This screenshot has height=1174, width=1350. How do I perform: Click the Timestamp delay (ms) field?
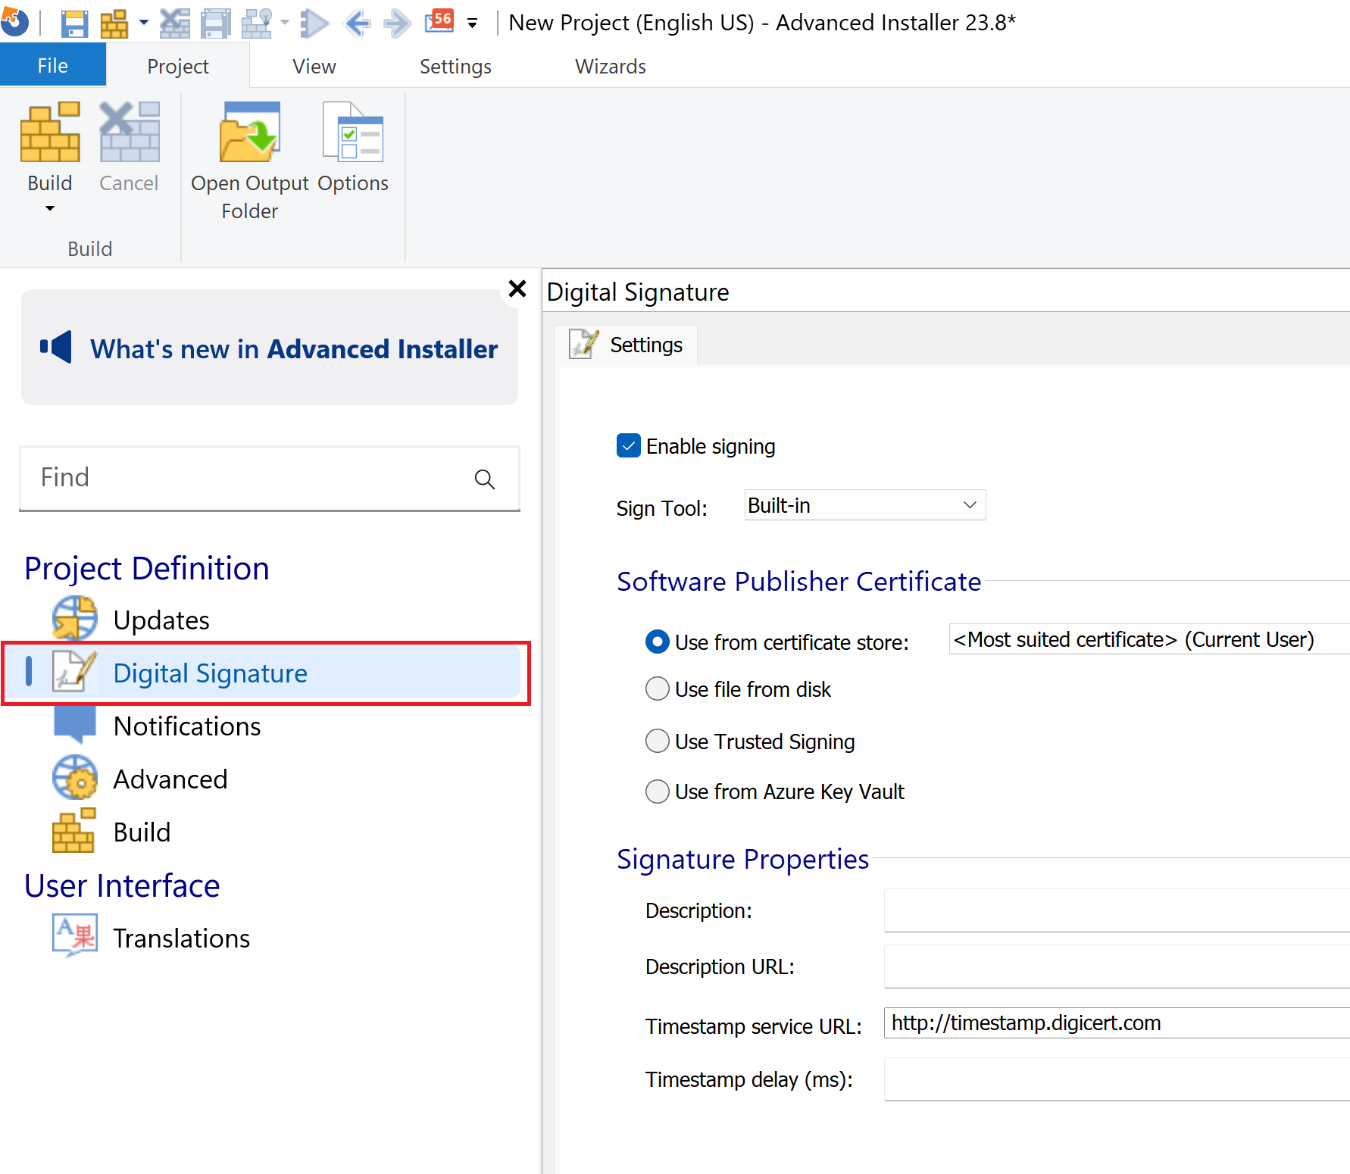[1117, 1079]
